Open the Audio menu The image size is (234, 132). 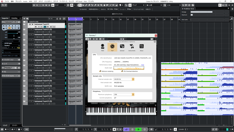tap(25, 1)
